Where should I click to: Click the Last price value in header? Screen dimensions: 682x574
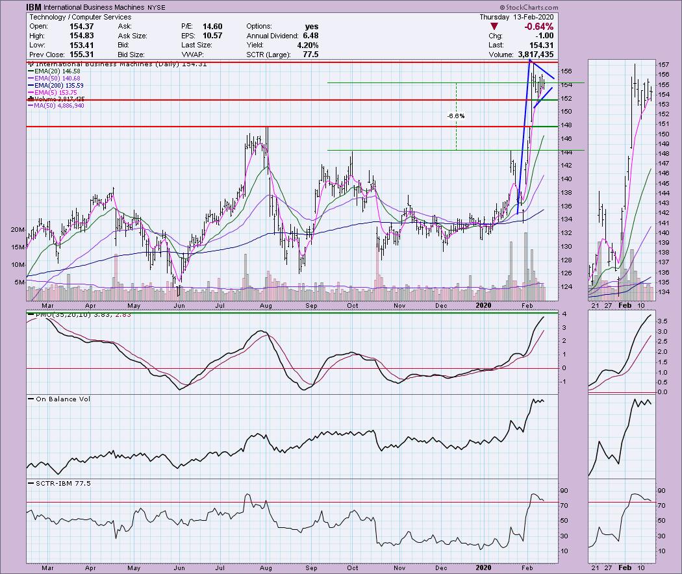tap(542, 45)
